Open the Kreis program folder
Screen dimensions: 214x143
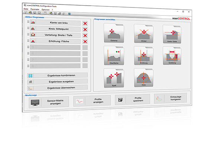point(143,77)
